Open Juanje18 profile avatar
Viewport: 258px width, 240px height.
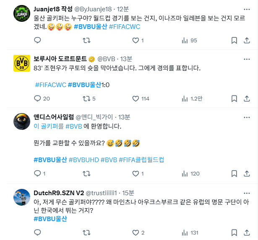pos(22,13)
